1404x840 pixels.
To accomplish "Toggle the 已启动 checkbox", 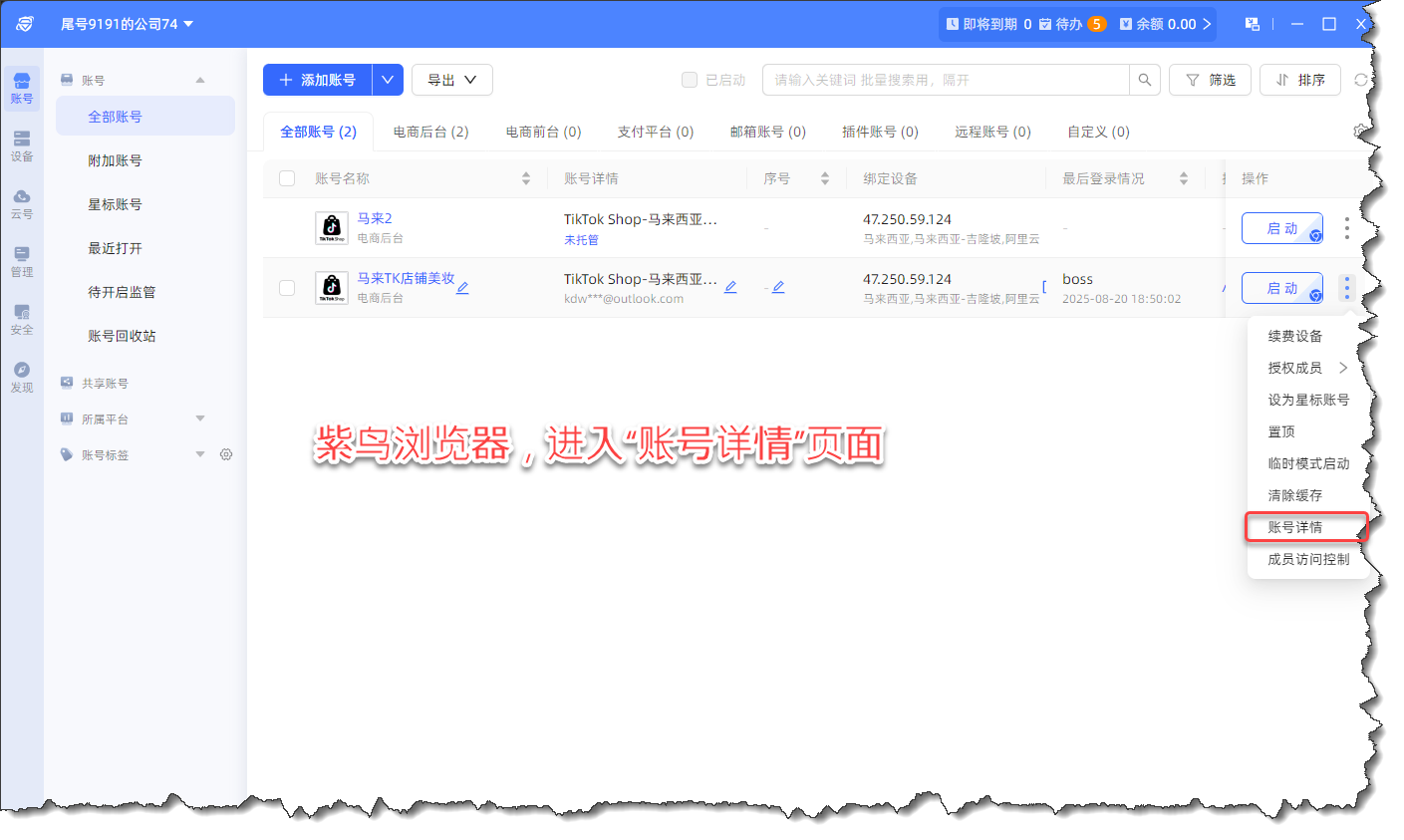I will [x=690, y=80].
